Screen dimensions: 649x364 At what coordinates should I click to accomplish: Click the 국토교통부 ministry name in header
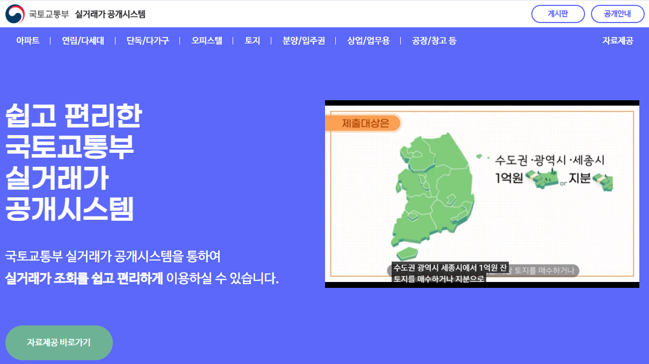point(49,14)
